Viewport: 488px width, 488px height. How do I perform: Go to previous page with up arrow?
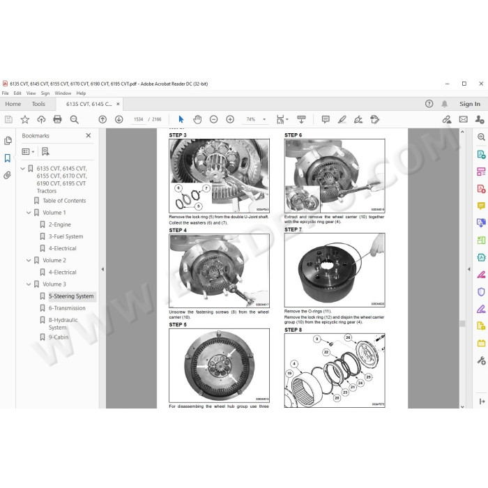tap(102, 119)
